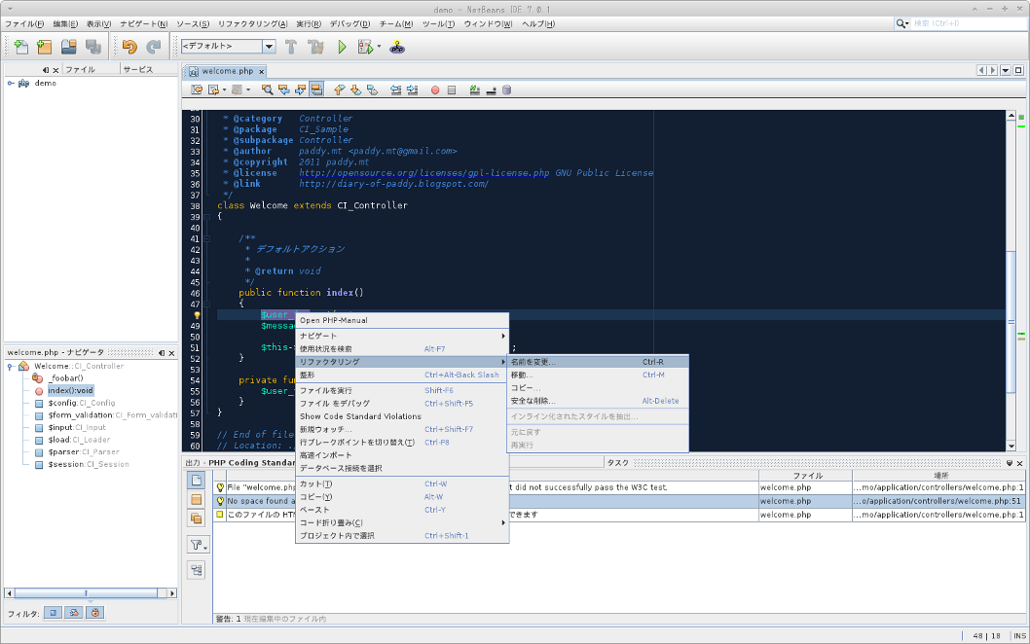1030x644 pixels.
Task: Toggle the show tasks as tree button
Action: [197, 570]
